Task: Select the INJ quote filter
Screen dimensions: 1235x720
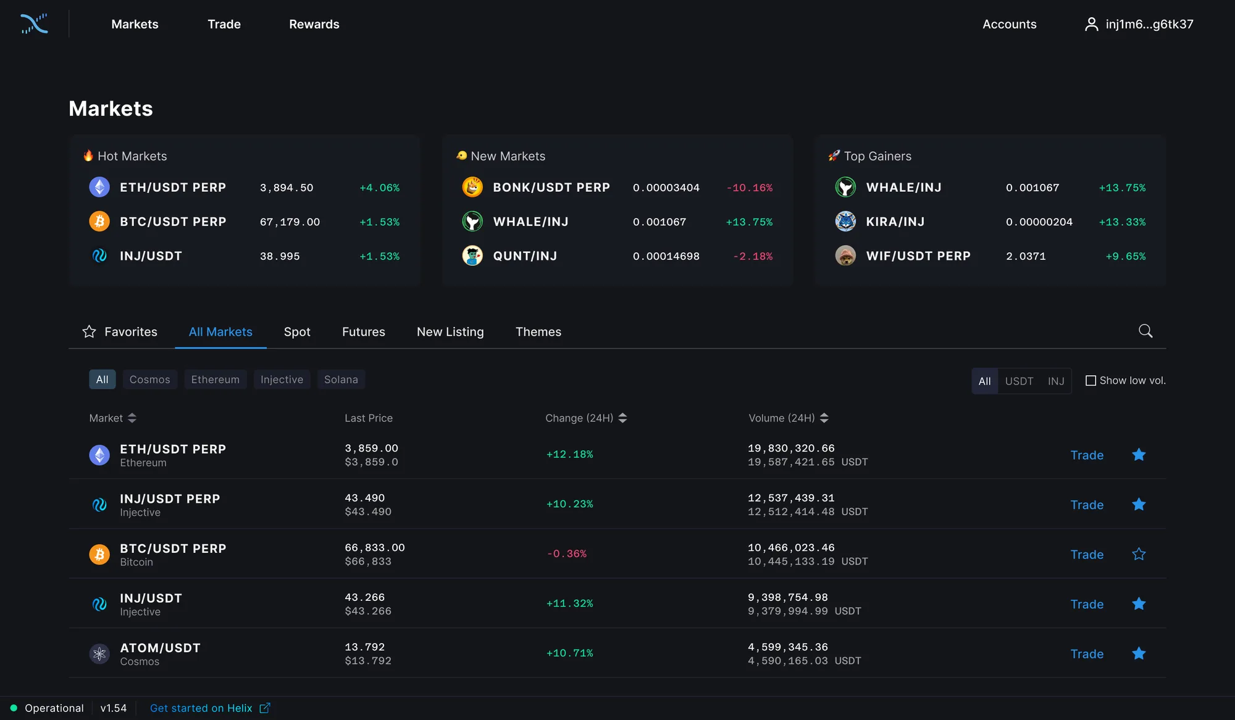Action: coord(1056,381)
